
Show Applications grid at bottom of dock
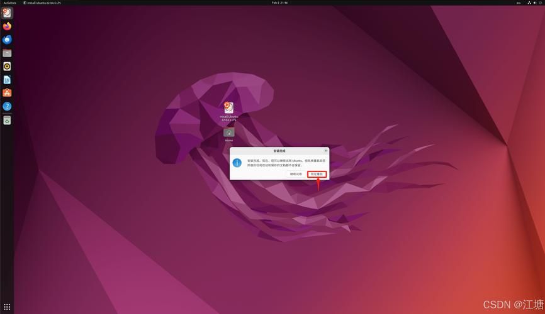pyautogui.click(x=7, y=307)
